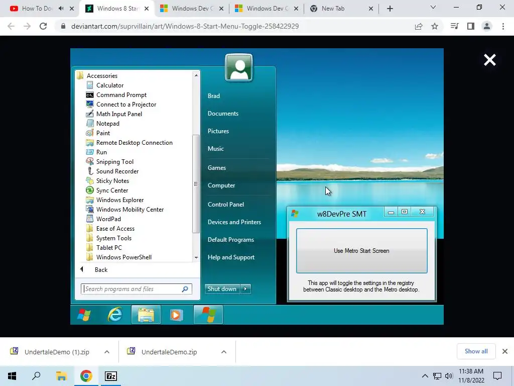Open File Explorer from the taskbar
The height and width of the screenshot is (386, 514).
click(x=61, y=376)
